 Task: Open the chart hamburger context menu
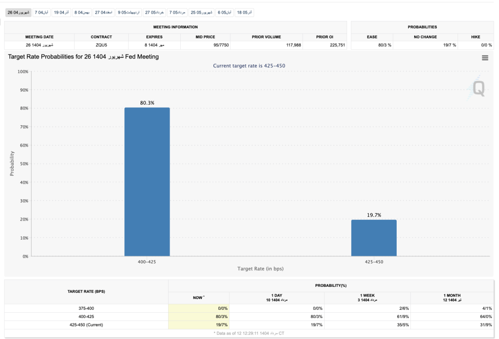pos(484,58)
